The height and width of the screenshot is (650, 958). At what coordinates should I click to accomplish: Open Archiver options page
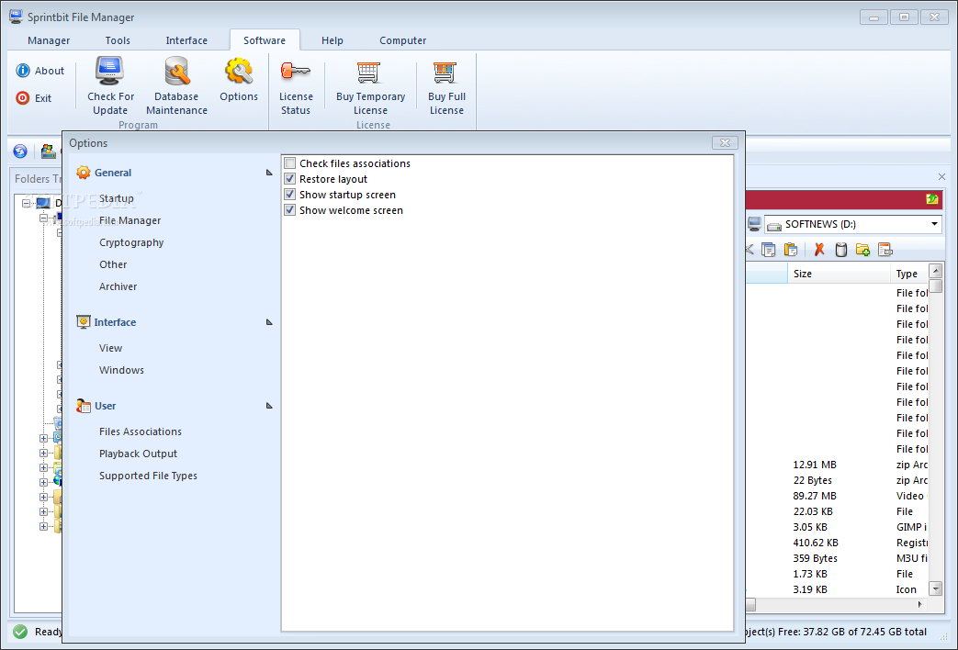118,286
